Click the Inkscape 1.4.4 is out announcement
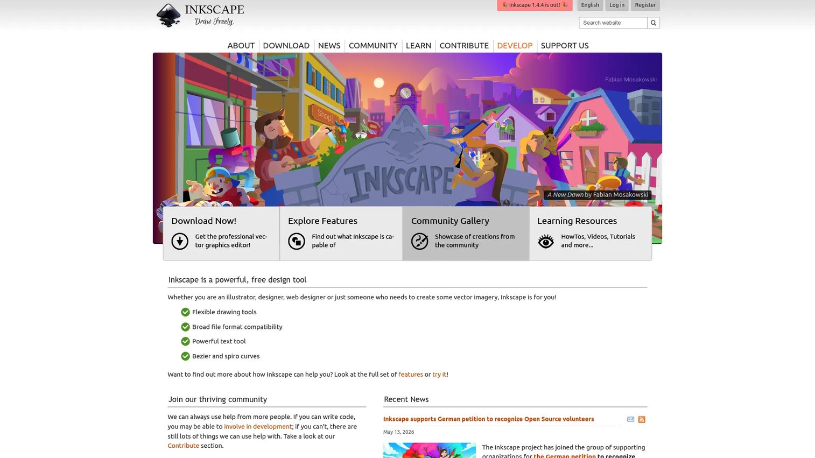 (x=535, y=5)
